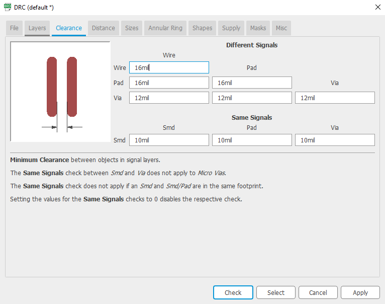Select the Shapes tab
The image size is (385, 304).
[x=202, y=28]
